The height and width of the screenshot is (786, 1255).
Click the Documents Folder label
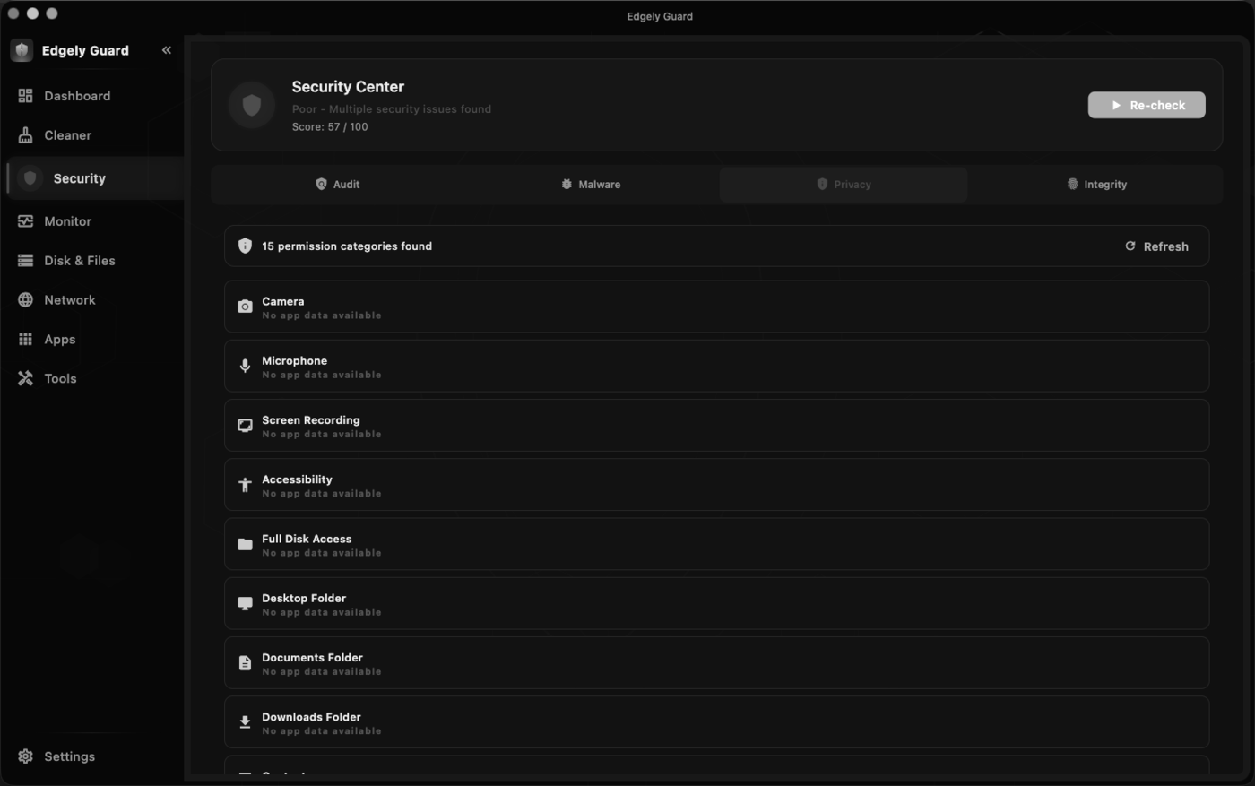312,657
